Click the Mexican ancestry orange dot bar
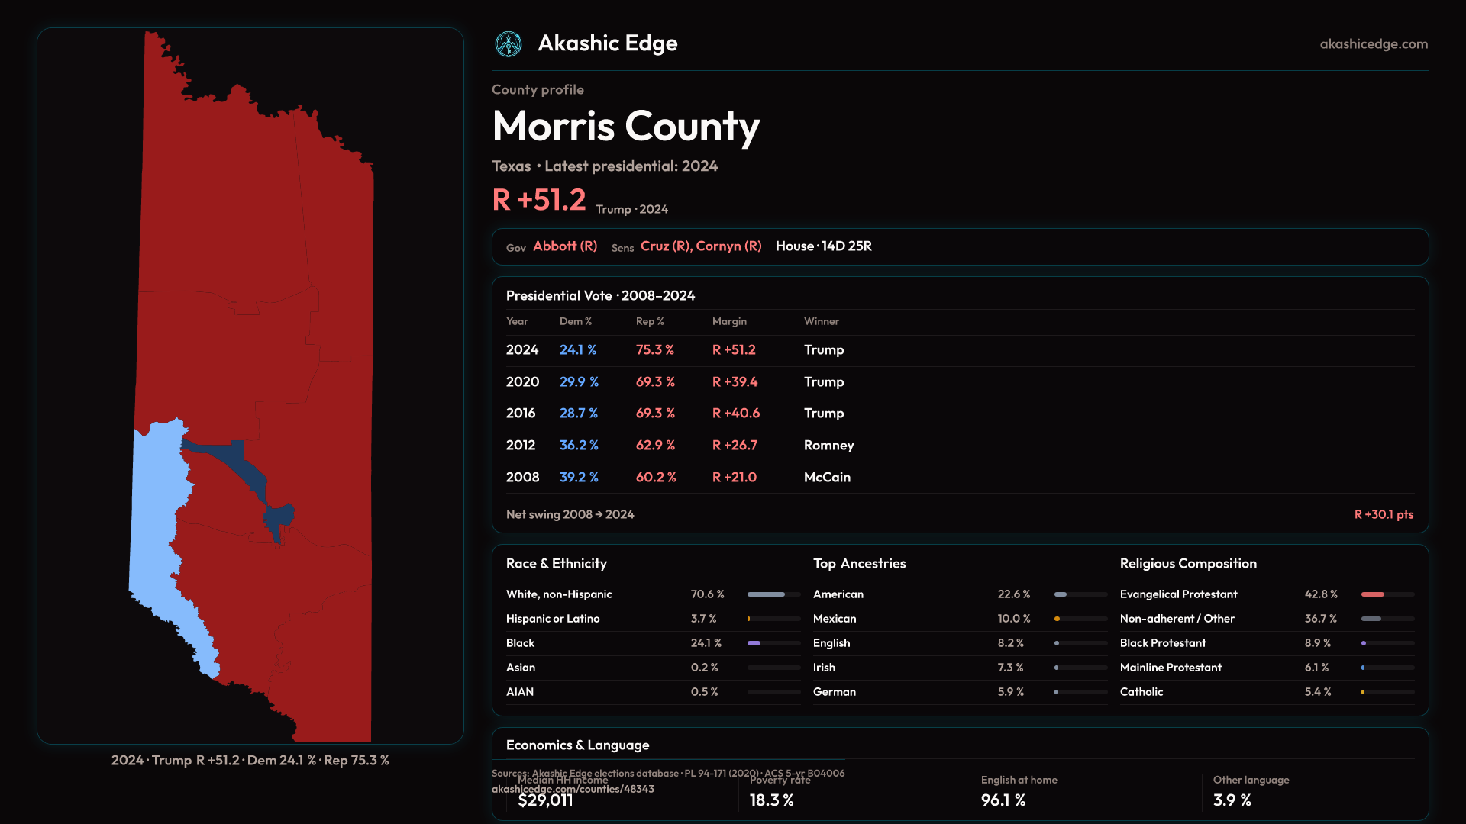 (x=1058, y=619)
